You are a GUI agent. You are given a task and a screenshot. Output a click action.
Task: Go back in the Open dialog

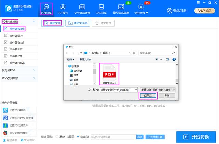(67, 53)
